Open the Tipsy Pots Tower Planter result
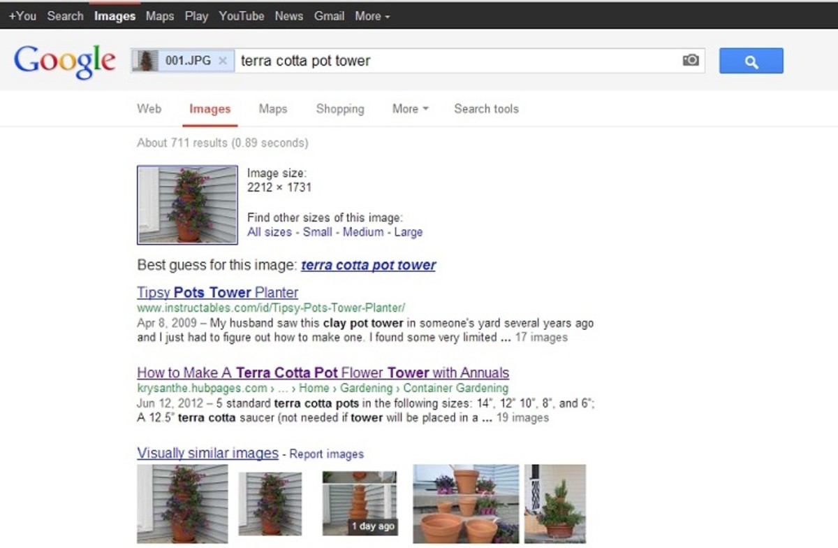Image resolution: width=838 pixels, height=548 pixels. click(216, 292)
